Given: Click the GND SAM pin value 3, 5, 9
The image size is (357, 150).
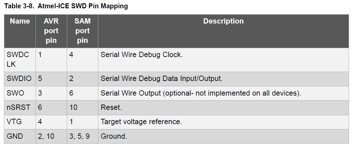Looking at the screenshot, I should (x=79, y=136).
